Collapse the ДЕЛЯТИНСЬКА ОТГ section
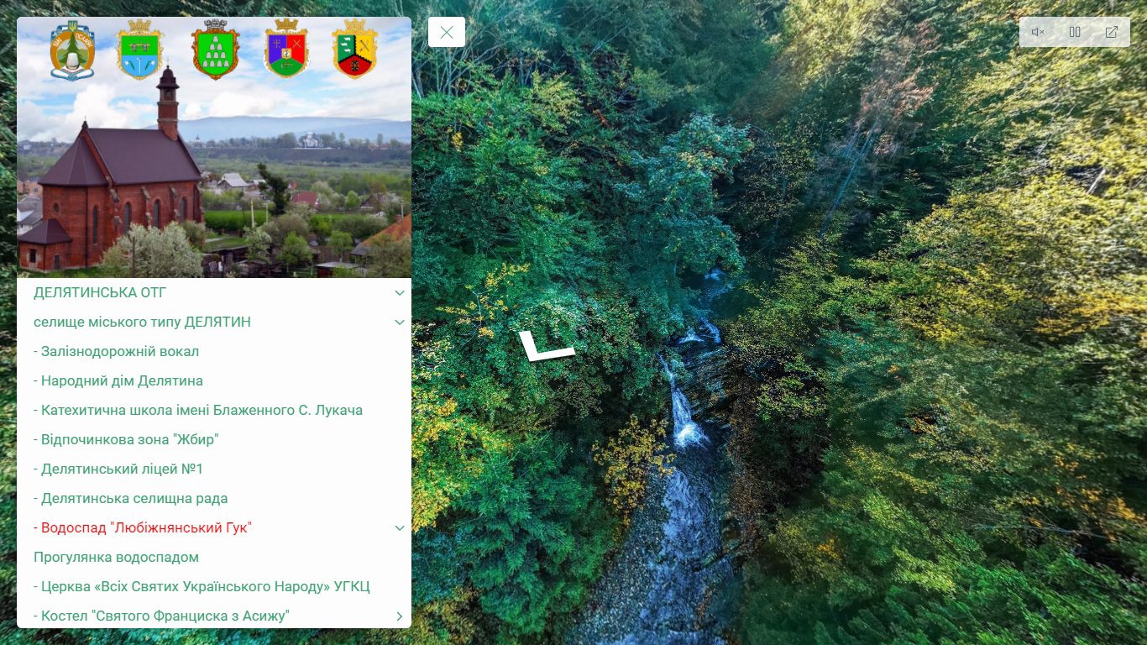1147x645 pixels. click(400, 293)
